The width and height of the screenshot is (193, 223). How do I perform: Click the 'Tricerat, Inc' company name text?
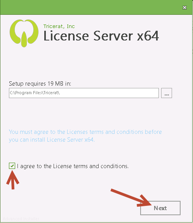point(59,26)
